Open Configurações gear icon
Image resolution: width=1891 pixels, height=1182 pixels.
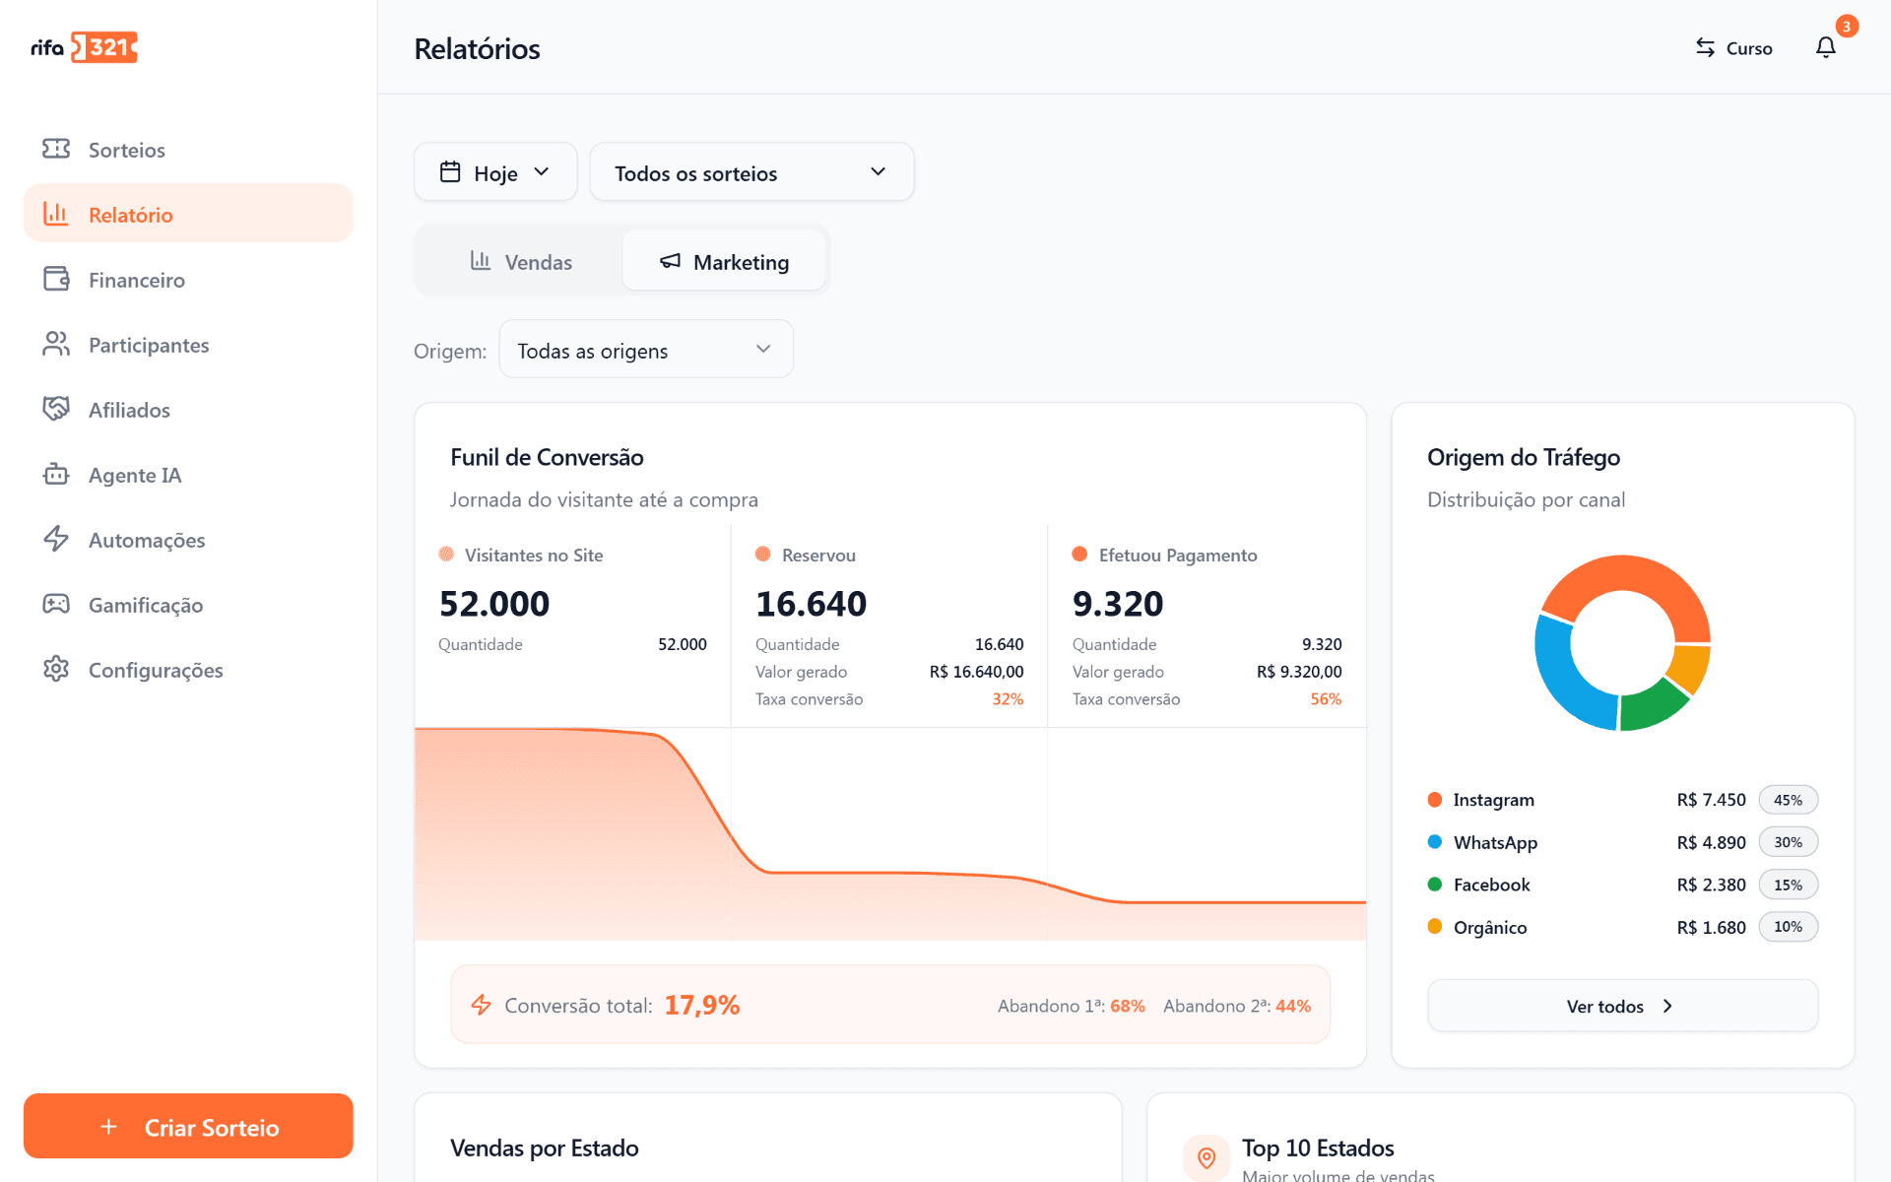[56, 669]
